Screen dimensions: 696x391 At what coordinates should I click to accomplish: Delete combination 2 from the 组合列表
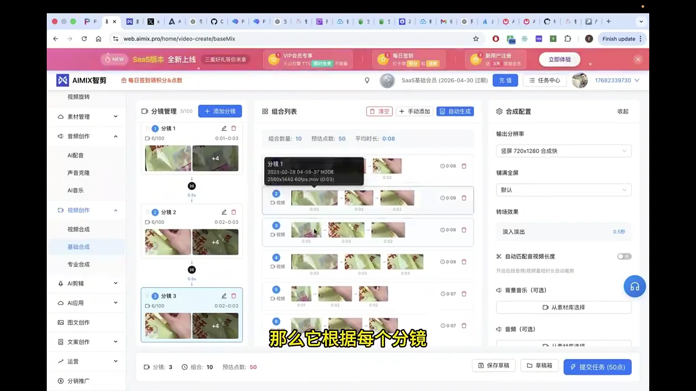(x=464, y=198)
